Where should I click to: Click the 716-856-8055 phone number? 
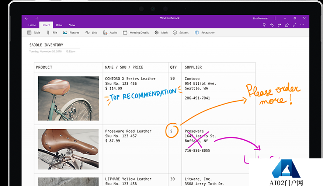pos(197,151)
